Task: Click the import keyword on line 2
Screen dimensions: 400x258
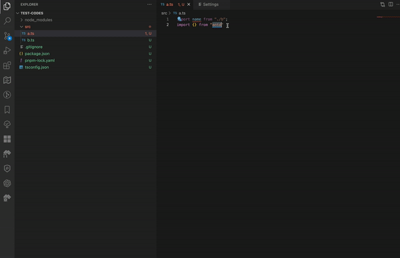Action: point(183,25)
